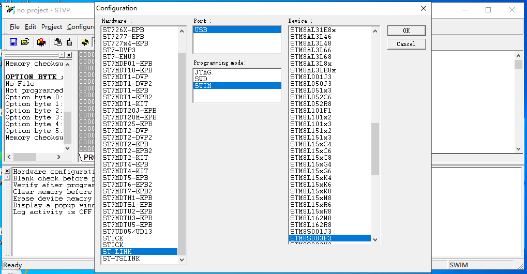The width and height of the screenshot is (527, 274).
Task: Select ST7MDT1-KIT hardware
Action: point(140,104)
